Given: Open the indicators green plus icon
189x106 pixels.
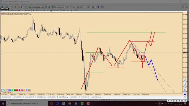Looking at the screenshot, I should 93,7.
